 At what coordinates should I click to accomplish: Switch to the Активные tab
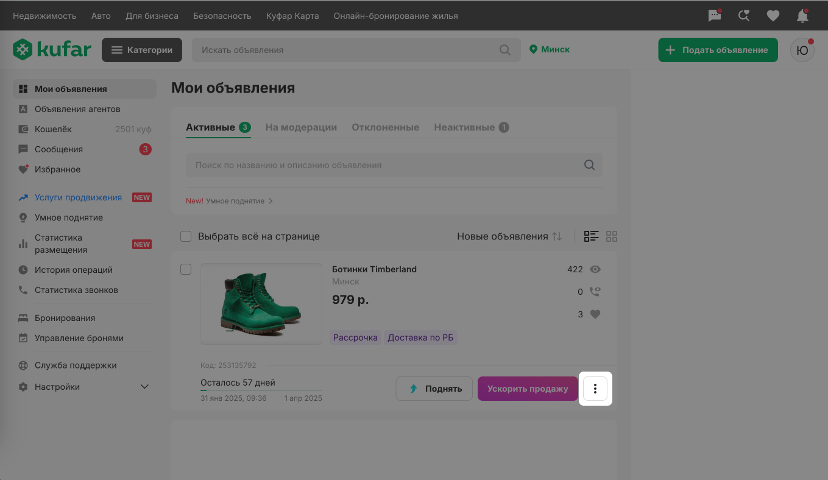point(218,127)
